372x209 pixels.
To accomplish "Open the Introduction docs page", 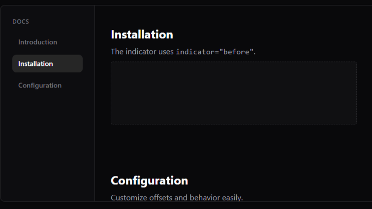I will coord(38,42).
